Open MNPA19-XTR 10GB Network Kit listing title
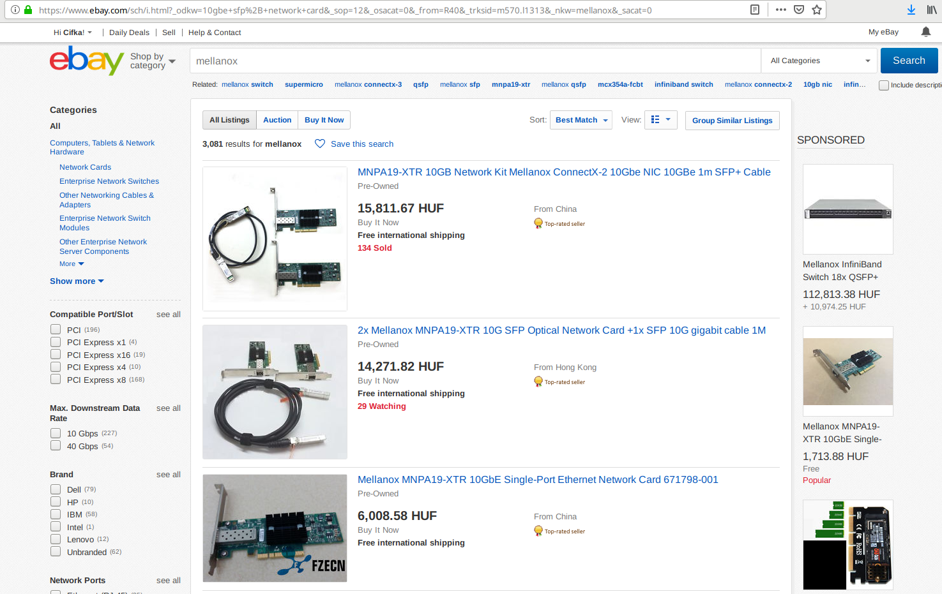 (x=564, y=172)
